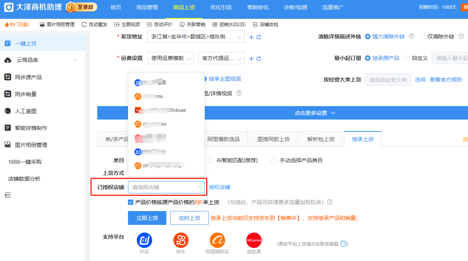Screen dimensions: 468x261
Task: Expand 点击更多设置 blue bar
Action: (282, 113)
